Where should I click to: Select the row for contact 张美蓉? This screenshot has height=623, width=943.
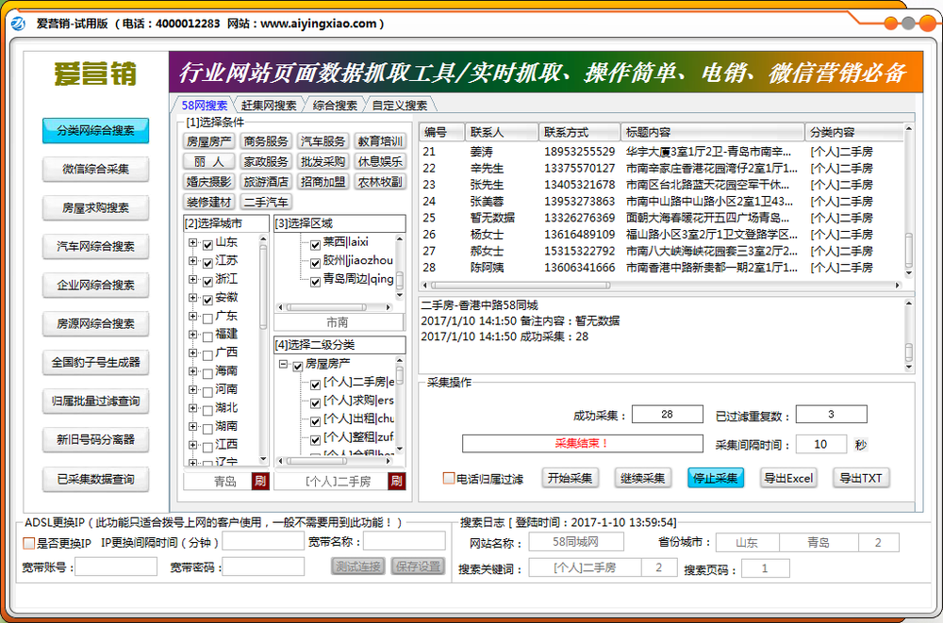662,202
